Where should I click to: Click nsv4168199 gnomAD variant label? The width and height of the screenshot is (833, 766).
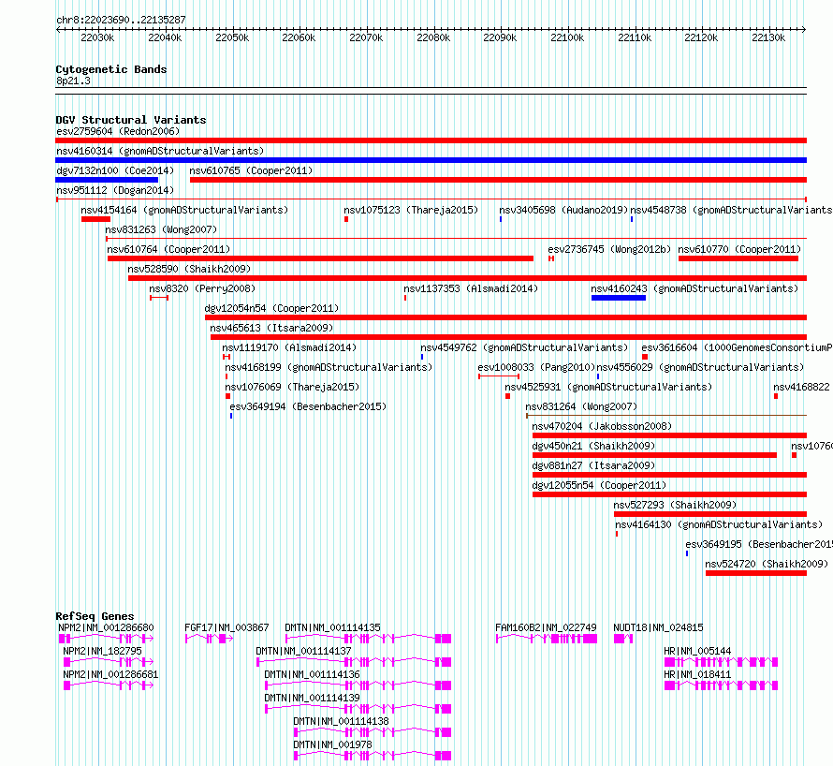[329, 367]
